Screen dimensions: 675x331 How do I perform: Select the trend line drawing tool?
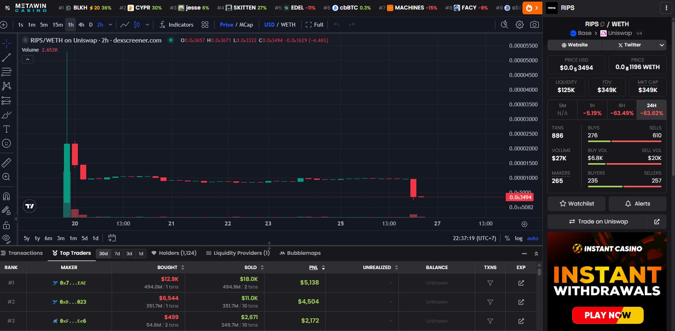6,58
